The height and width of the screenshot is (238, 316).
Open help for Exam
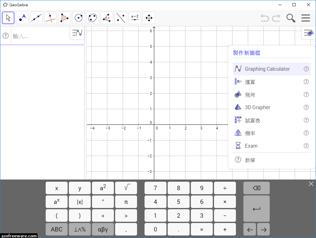[306, 146]
